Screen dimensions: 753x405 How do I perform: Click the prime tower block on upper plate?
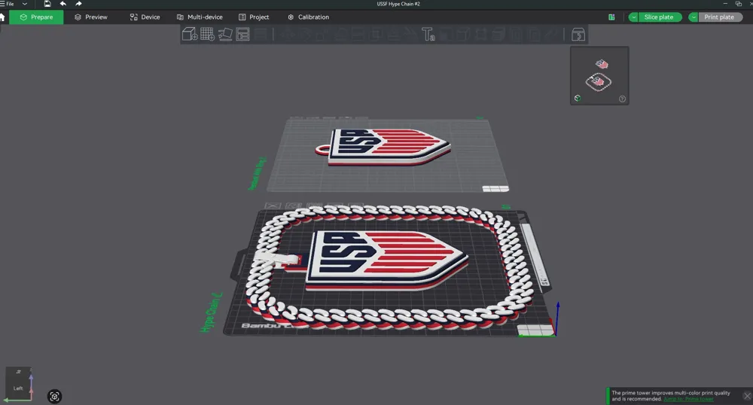tap(495, 189)
